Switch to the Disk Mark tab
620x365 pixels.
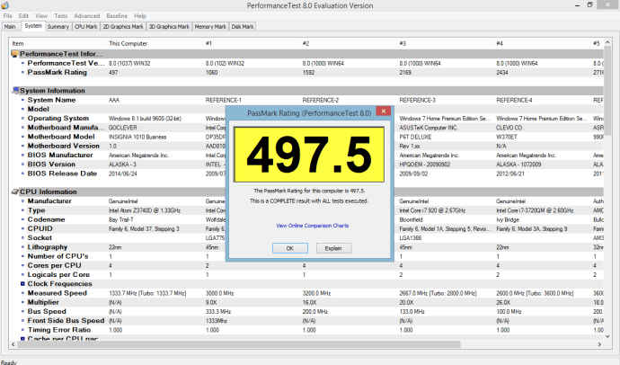tap(243, 26)
